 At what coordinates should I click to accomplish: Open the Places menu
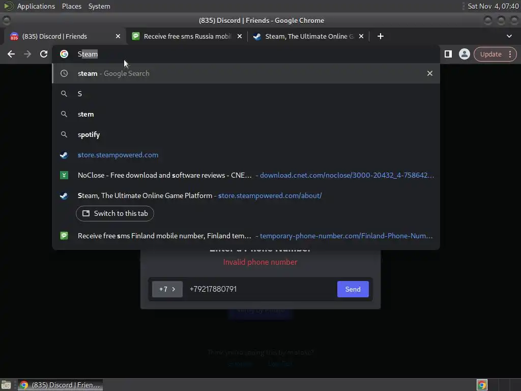click(x=71, y=6)
